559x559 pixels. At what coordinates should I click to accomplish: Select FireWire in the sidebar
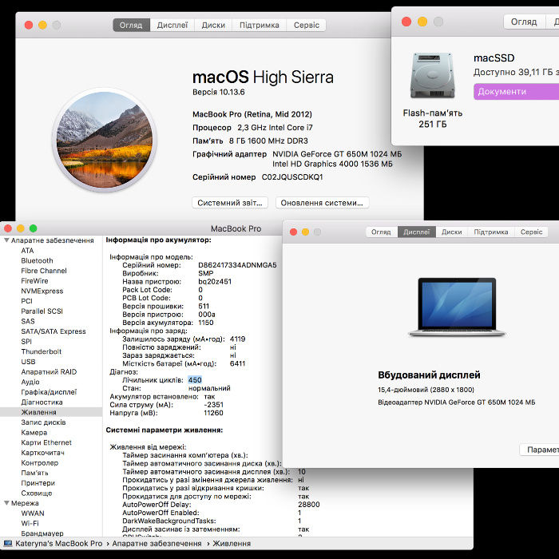[x=34, y=281]
